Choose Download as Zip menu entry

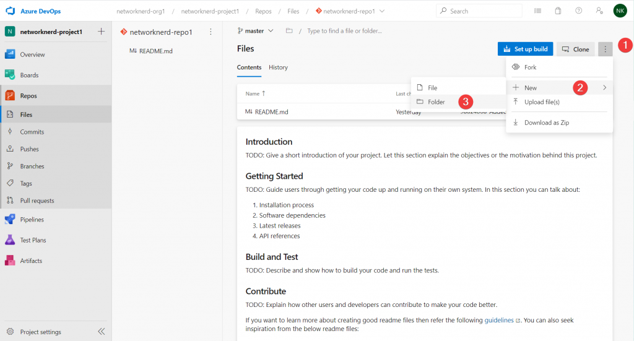click(x=559, y=123)
